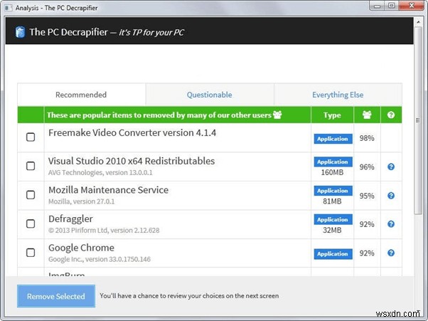Click the 98% value for Freemake

(367, 138)
